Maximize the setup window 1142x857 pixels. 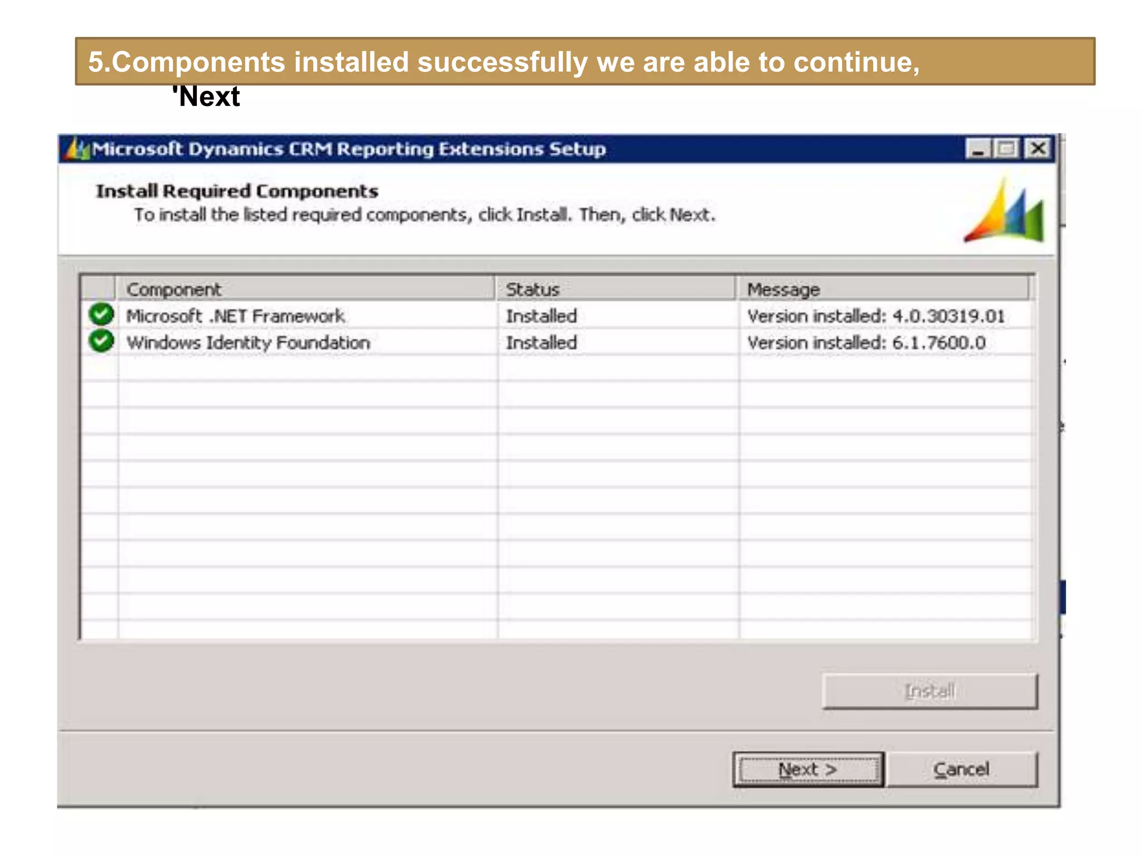(1006, 149)
